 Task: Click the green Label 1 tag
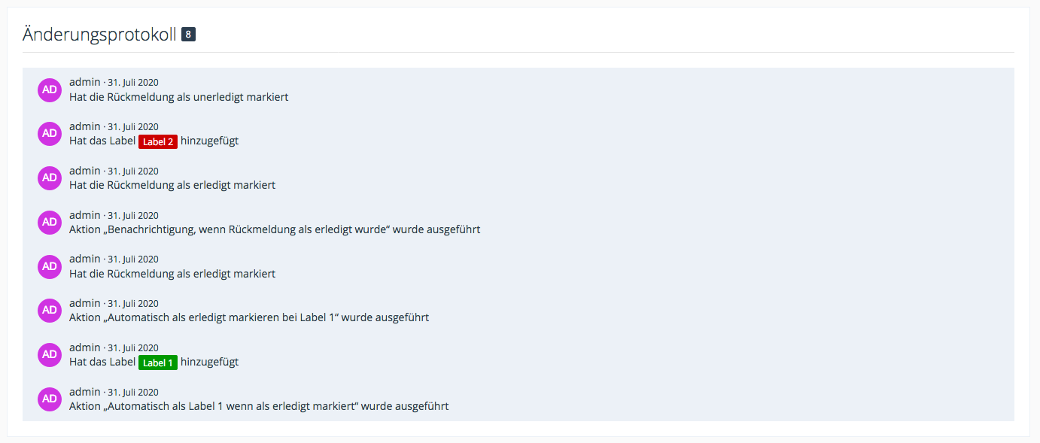pos(158,363)
